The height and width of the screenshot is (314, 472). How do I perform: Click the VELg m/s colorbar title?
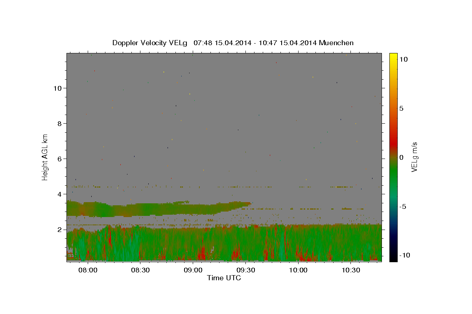(414, 157)
